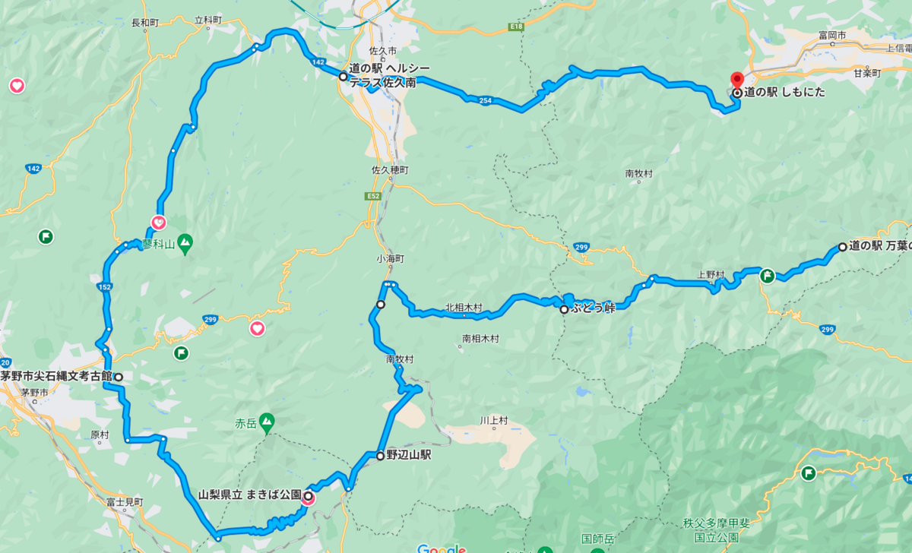Select the 茅野市尖石縄文考古館 waypoint marker

click(119, 376)
